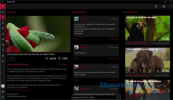Click the like count 26,818
Image resolution: width=173 pixels, height=100 pixels.
pos(53,58)
